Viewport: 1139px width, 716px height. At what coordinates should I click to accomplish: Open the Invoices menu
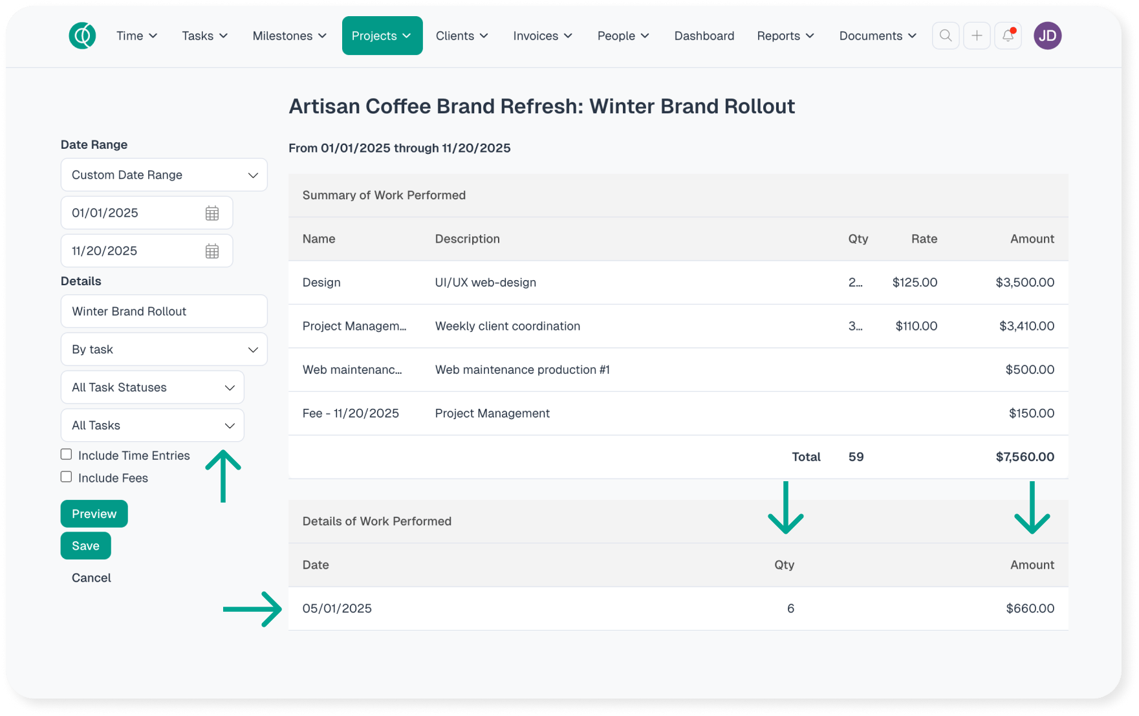tap(542, 36)
